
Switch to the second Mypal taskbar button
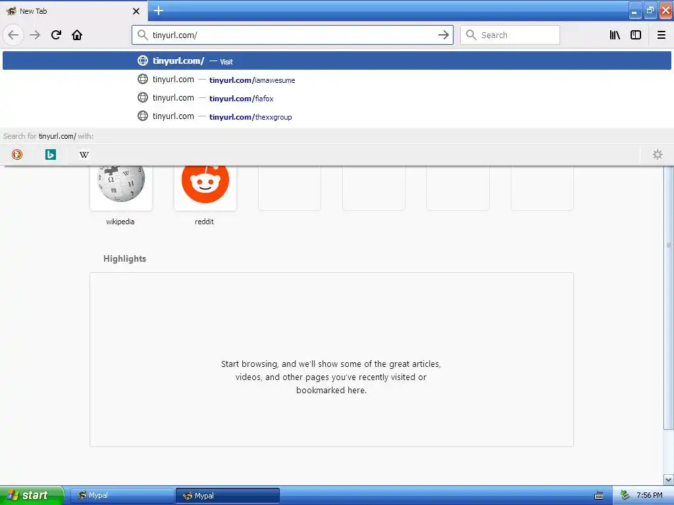click(228, 496)
